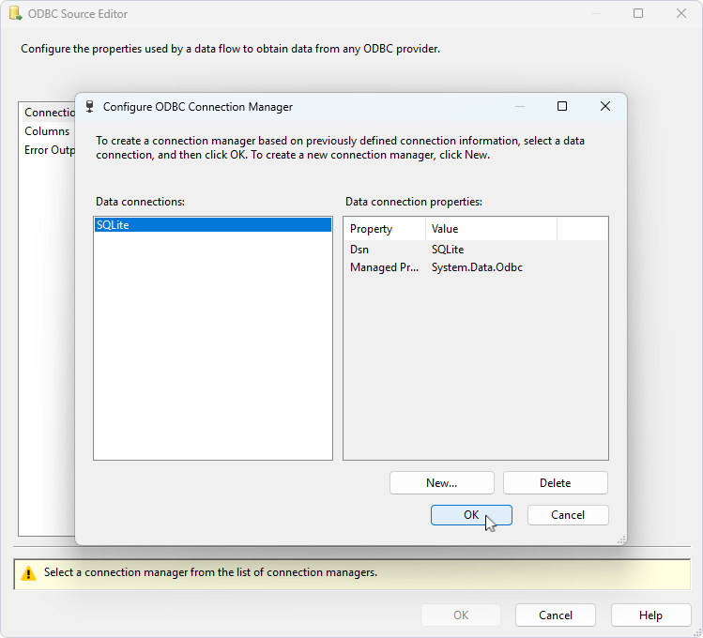703x638 pixels.
Task: Confirm the connection dialog with OK
Action: [x=471, y=515]
